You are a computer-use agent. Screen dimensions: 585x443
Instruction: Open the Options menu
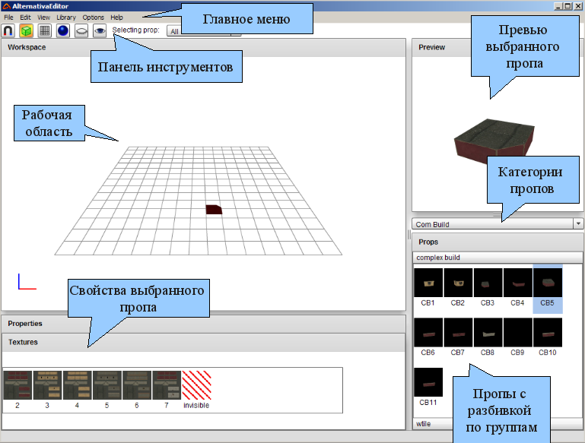coord(93,17)
